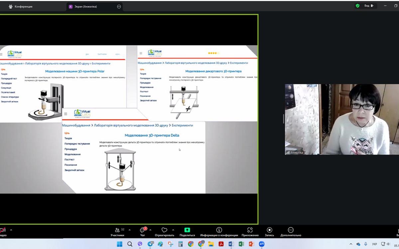Click the green encryption shield icon

pyautogui.click(x=357, y=6)
